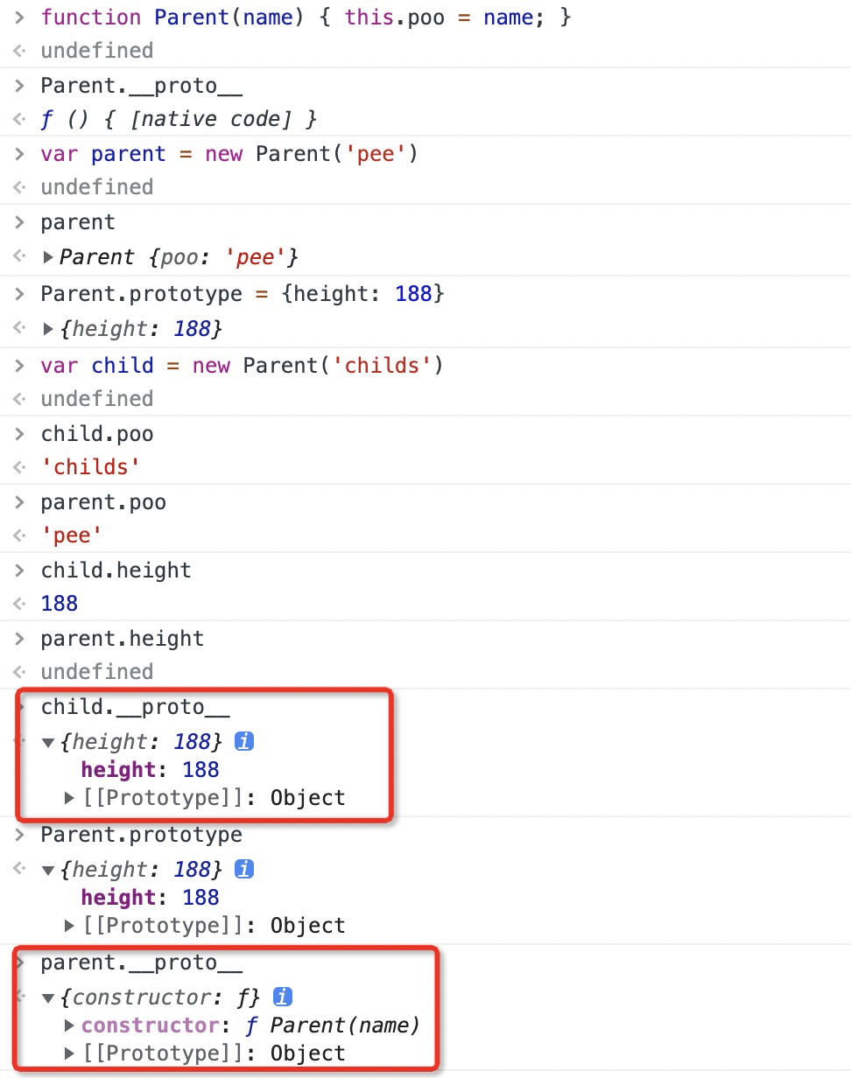Select the height: 188 property under Parent.prototype

tap(150, 898)
